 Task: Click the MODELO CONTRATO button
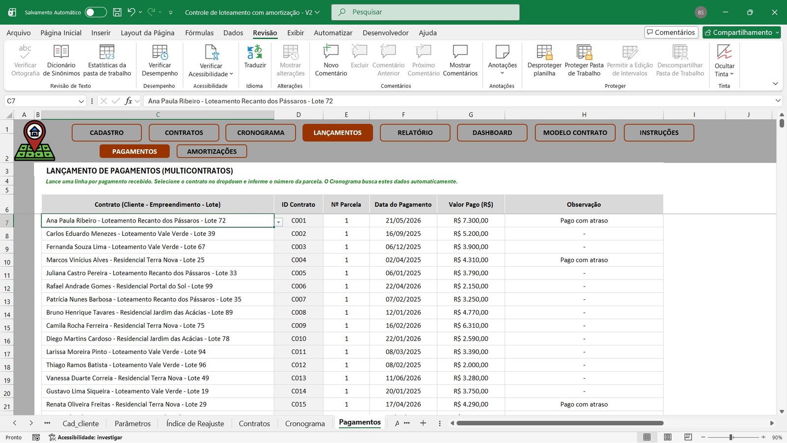[x=575, y=133]
